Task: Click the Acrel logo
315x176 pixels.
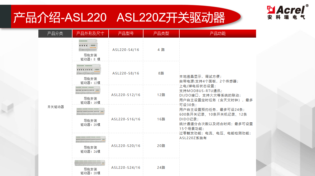Action: [288, 12]
